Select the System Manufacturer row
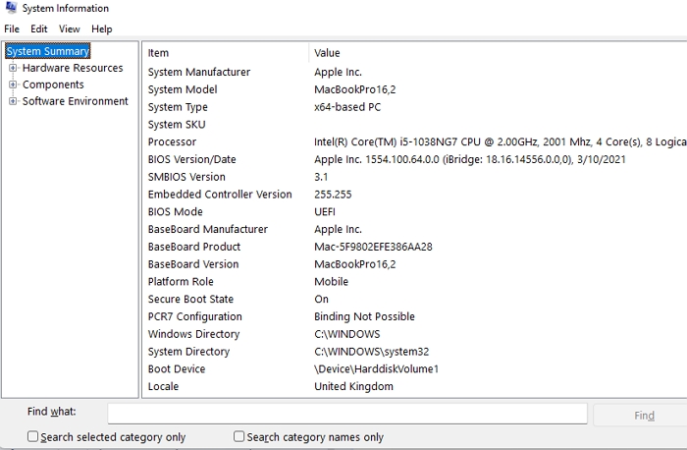 point(415,72)
